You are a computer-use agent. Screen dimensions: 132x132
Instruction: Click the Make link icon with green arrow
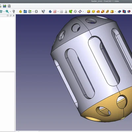(30, 12)
